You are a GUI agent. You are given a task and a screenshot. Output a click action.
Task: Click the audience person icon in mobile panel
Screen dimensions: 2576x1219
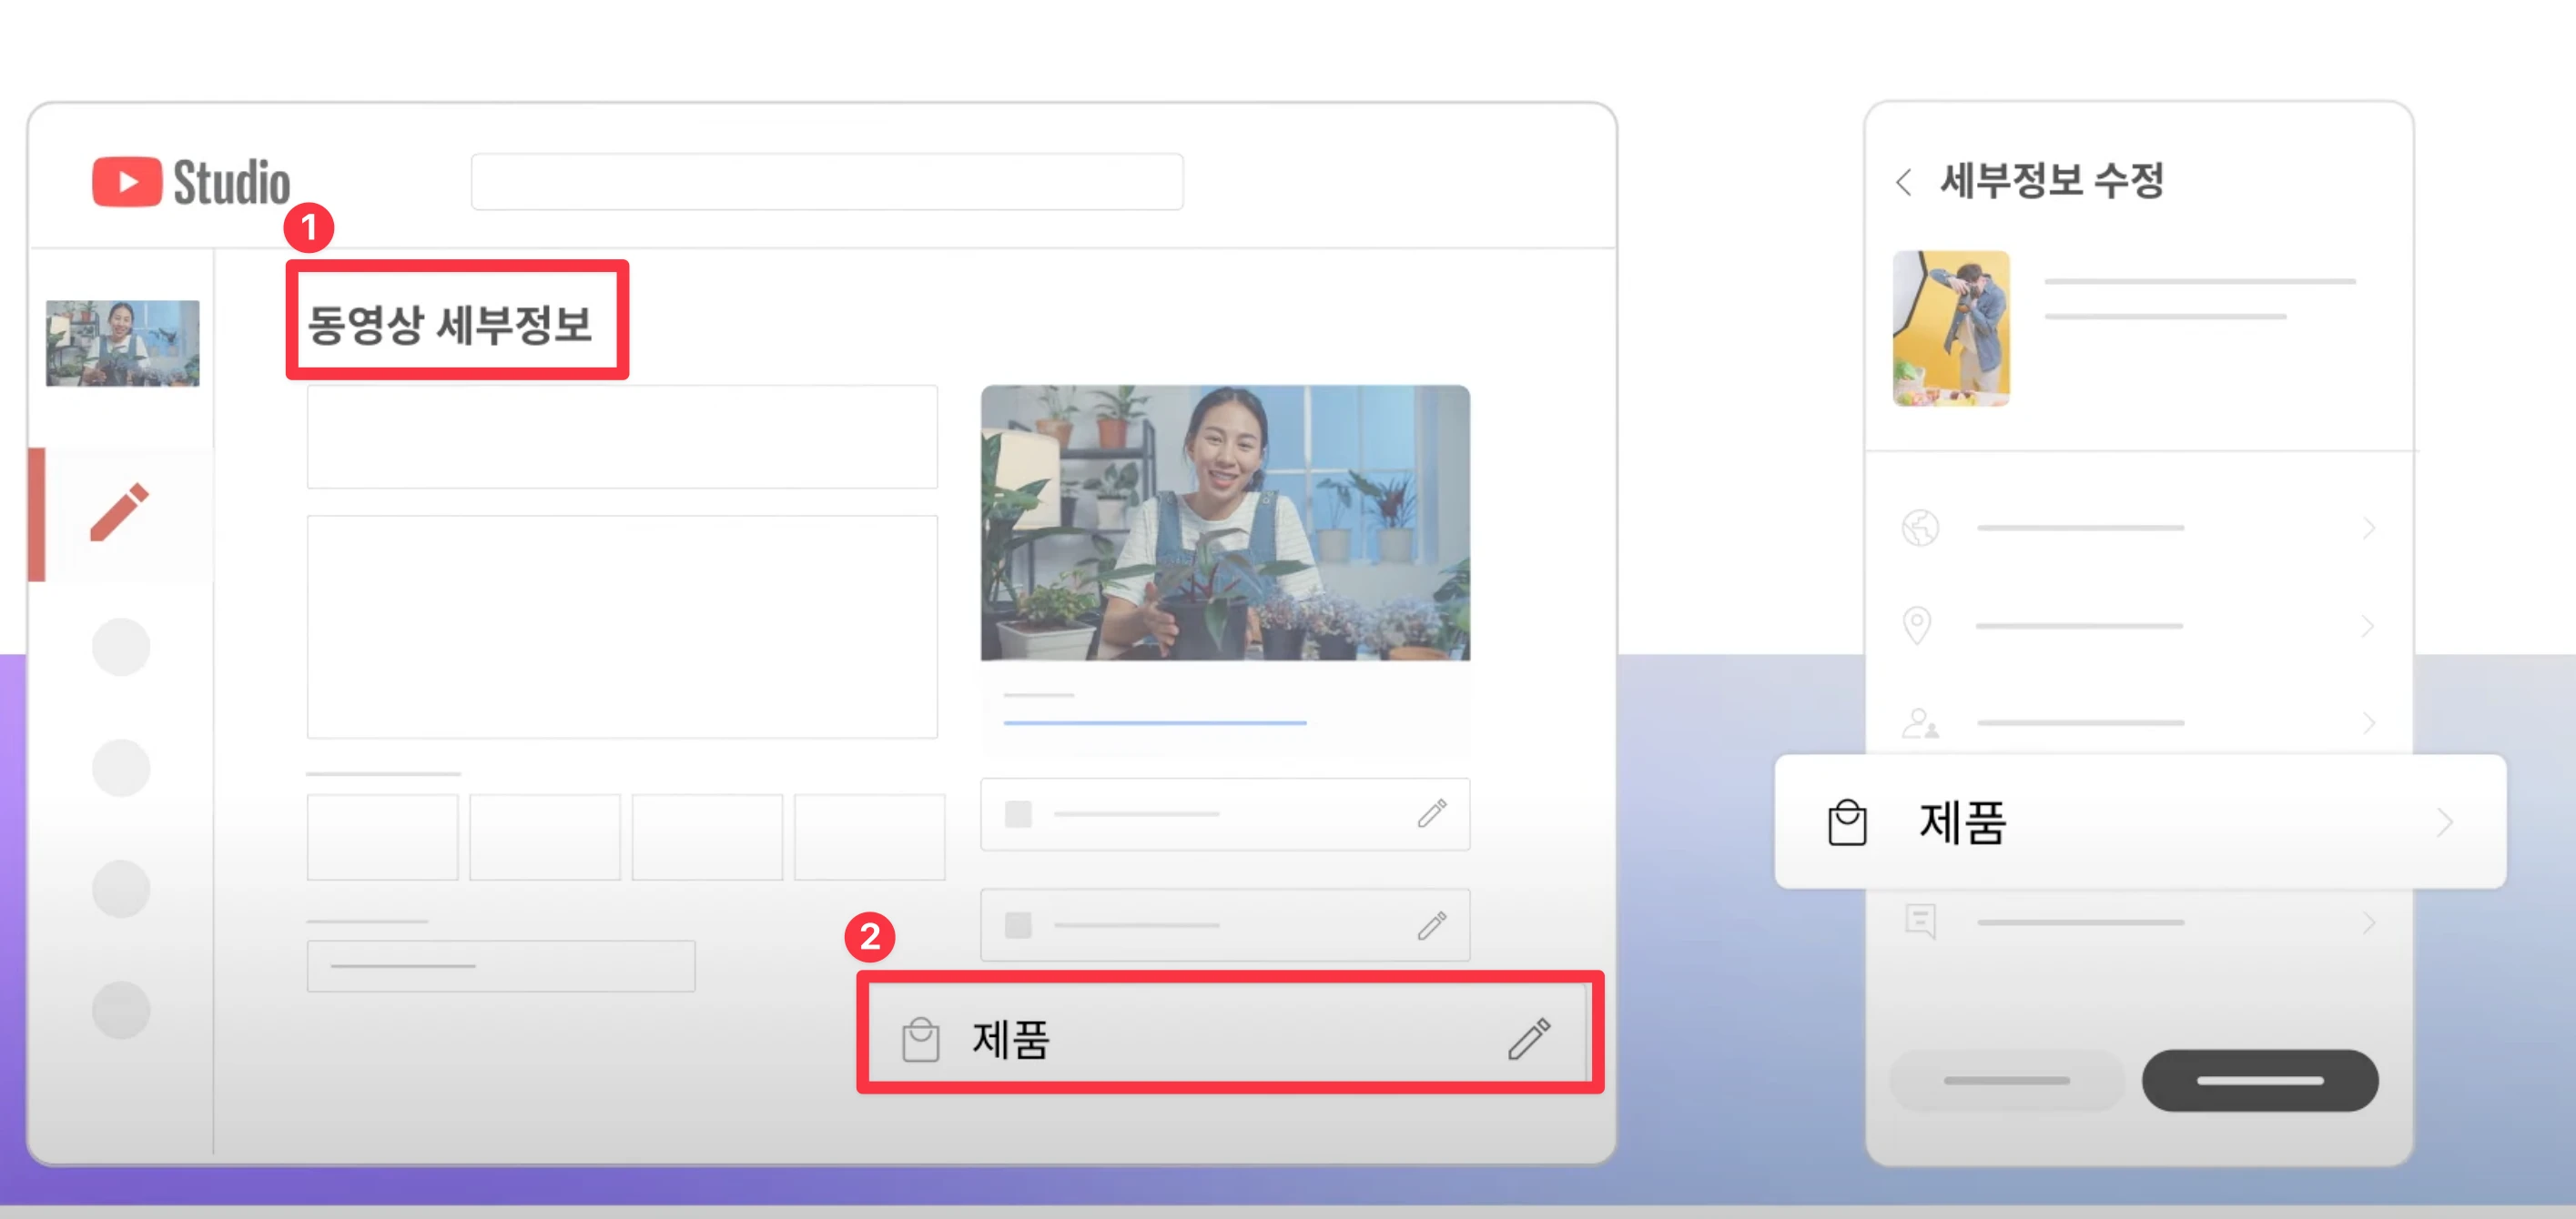tap(1919, 722)
